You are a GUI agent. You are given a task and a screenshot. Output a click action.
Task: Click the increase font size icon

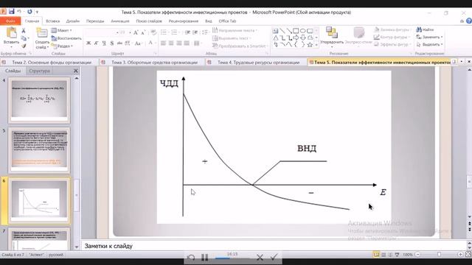coord(136,32)
